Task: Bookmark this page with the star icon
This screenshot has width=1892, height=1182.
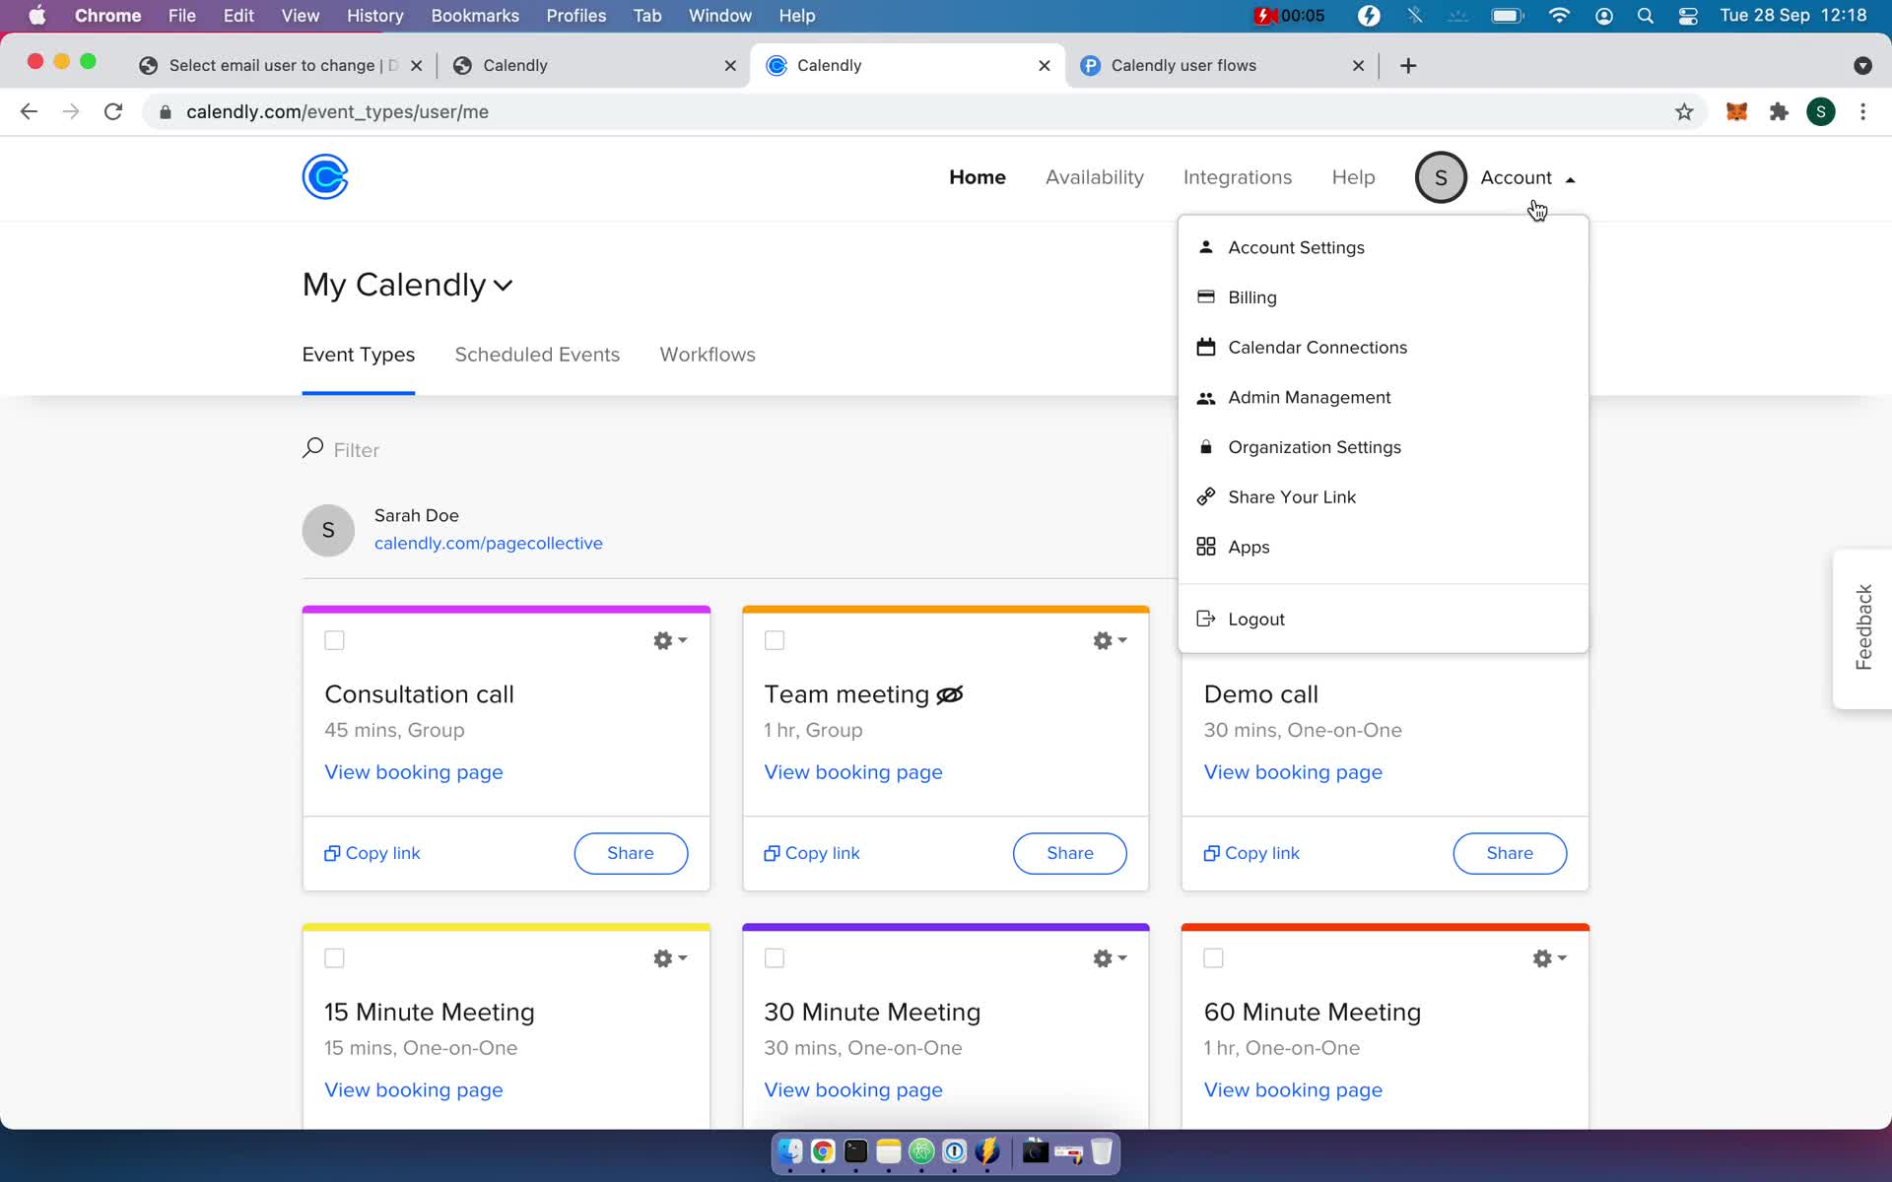Action: [1684, 112]
